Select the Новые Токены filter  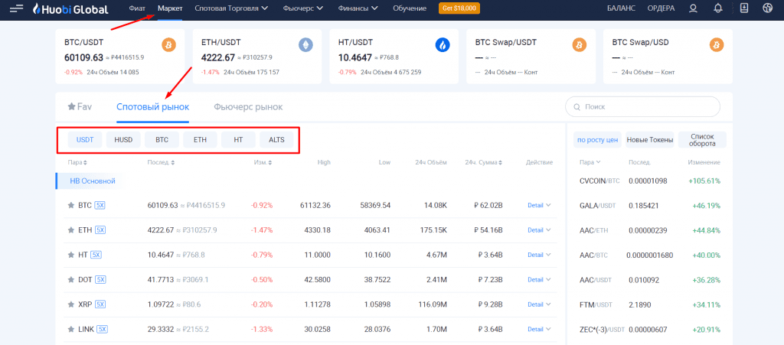(649, 140)
